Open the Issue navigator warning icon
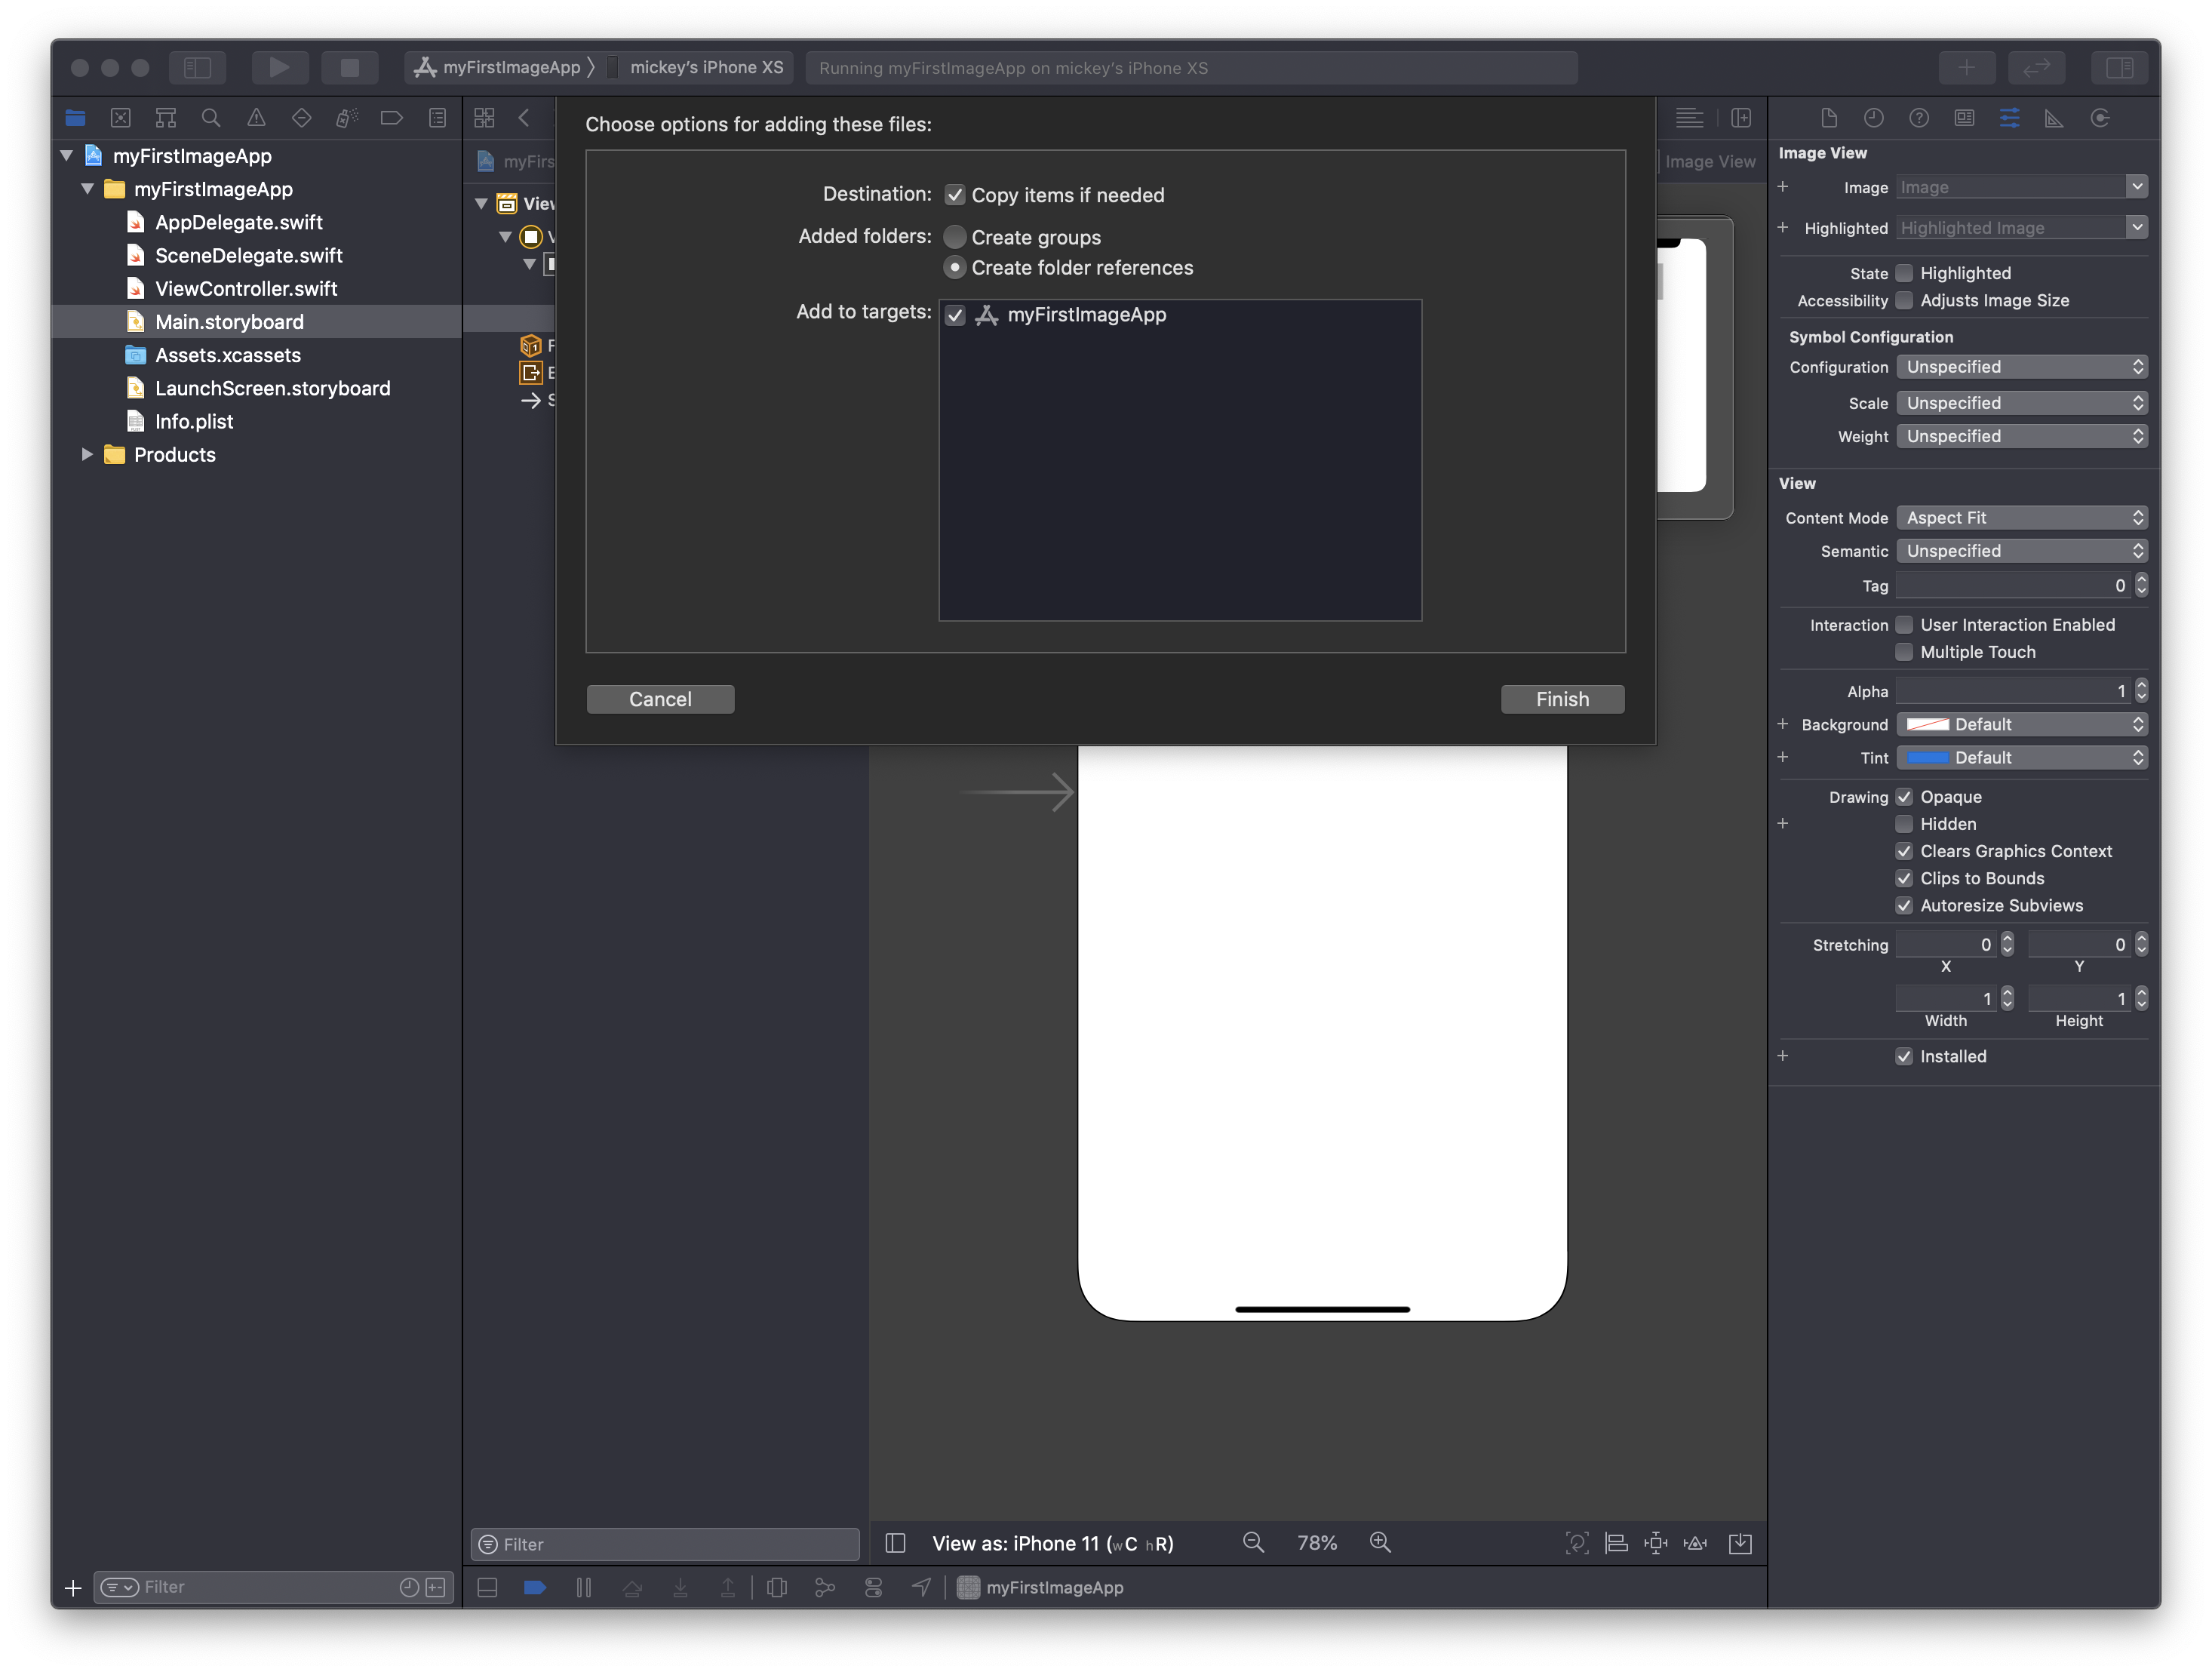This screenshot has width=2212, height=1672. [256, 118]
